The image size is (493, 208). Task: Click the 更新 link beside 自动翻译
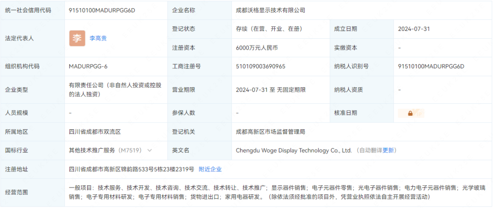pyautogui.click(x=388, y=150)
